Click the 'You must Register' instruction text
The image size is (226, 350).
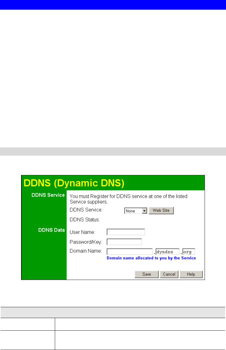tap(128, 199)
